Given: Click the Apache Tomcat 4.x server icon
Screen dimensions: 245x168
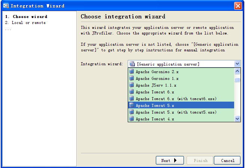Looking at the screenshot, I should (x=131, y=119).
